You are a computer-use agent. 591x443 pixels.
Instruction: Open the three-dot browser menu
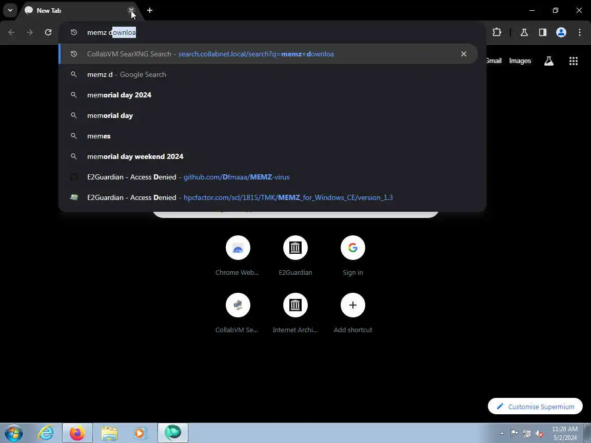pyautogui.click(x=580, y=32)
